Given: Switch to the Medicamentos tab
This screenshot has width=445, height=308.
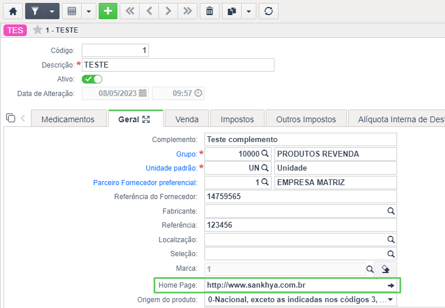Looking at the screenshot, I should [x=68, y=119].
